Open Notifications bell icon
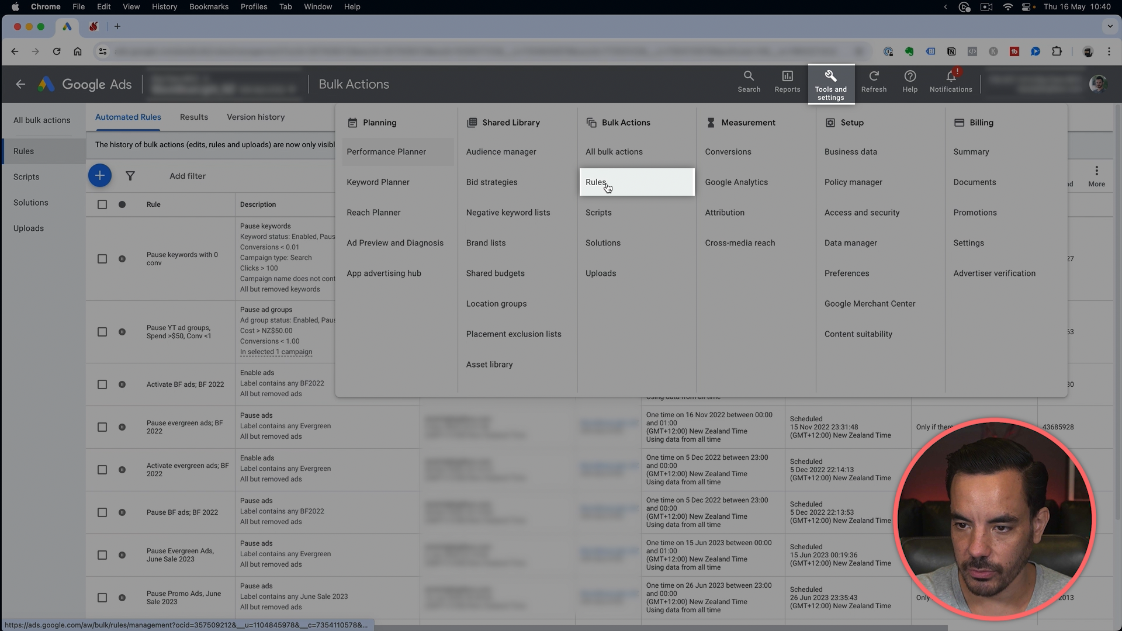Image resolution: width=1122 pixels, height=631 pixels. pos(951,77)
